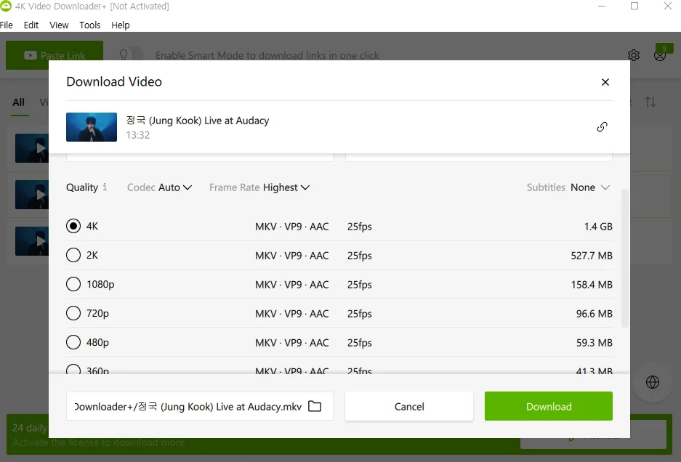Switch to the All tab

pyautogui.click(x=19, y=102)
